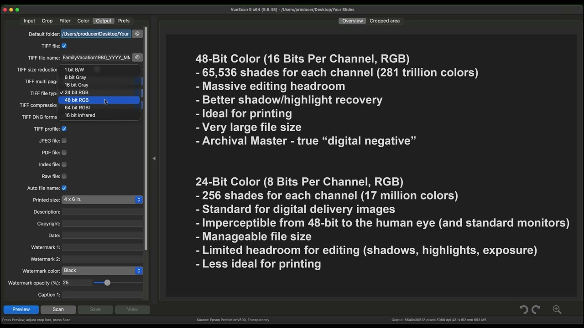This screenshot has height=328, width=584.
Task: Rotate the preview clockwise
Action: tap(536, 309)
